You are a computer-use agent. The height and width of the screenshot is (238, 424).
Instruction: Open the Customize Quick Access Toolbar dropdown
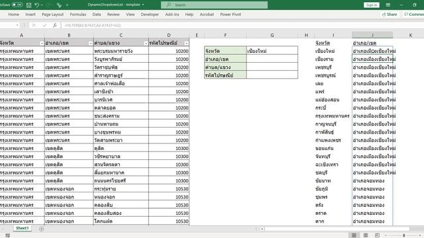(67, 5)
